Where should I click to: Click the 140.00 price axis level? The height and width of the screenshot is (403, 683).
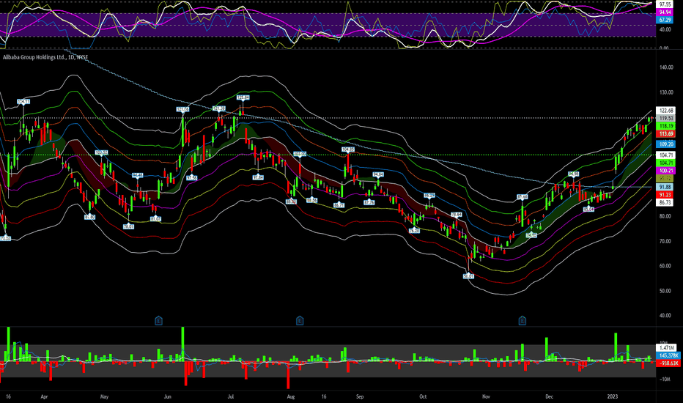[666, 67]
